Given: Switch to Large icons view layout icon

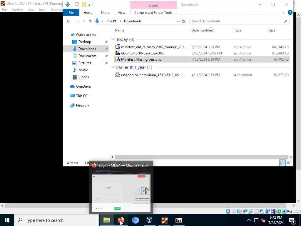Looking at the screenshot, I should tap(289, 163).
